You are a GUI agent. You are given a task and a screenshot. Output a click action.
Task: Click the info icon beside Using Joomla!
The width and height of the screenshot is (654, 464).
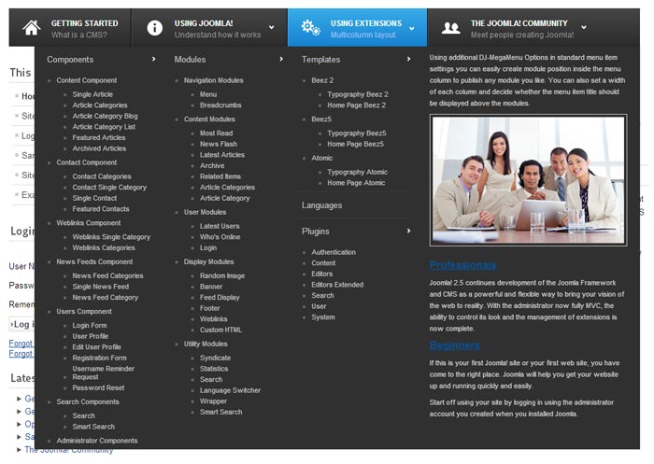click(x=155, y=28)
